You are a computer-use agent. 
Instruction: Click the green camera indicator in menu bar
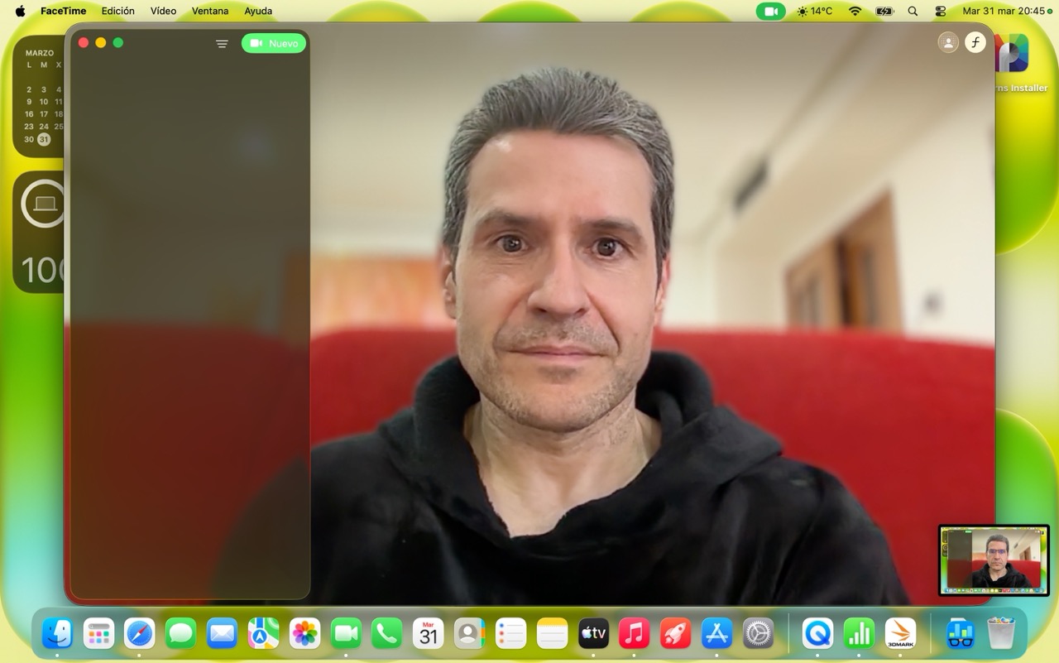(x=770, y=12)
